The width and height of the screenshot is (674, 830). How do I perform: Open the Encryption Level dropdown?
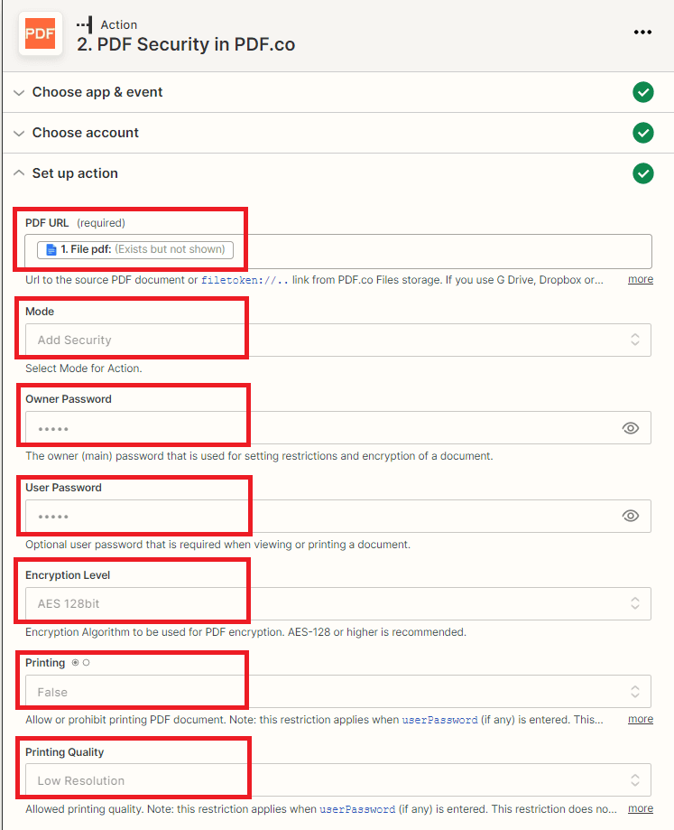pos(637,603)
